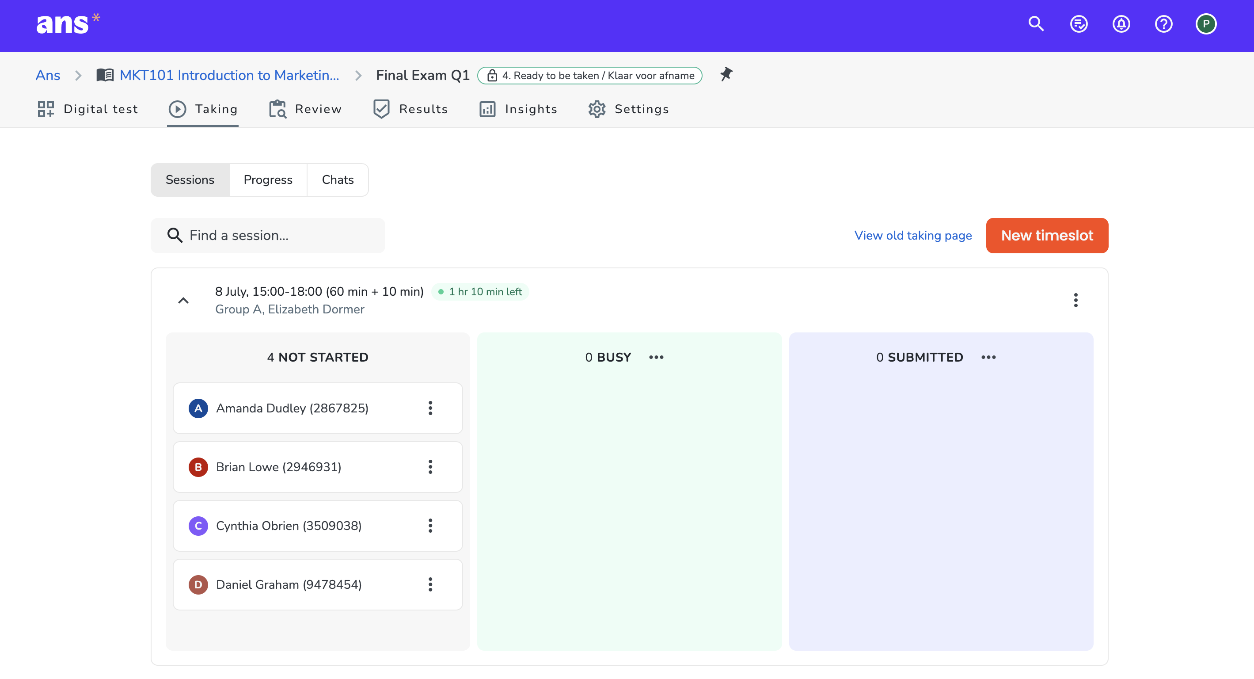Image resolution: width=1254 pixels, height=679 pixels.
Task: Click Amanda Dudley's A avatar
Action: click(198, 408)
